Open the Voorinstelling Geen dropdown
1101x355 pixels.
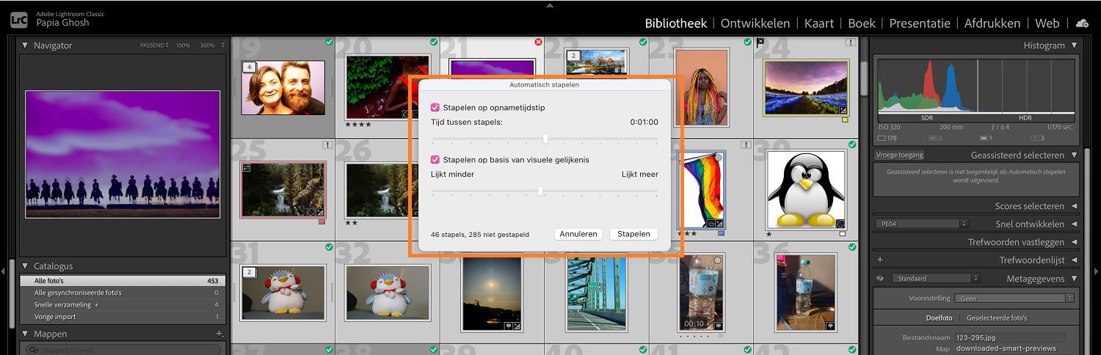pyautogui.click(x=1014, y=299)
